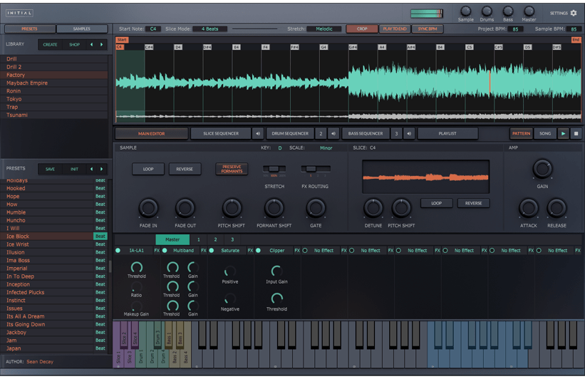The width and height of the screenshot is (585, 379).
Task: Select previous preset with left arrow
Action: click(x=91, y=169)
